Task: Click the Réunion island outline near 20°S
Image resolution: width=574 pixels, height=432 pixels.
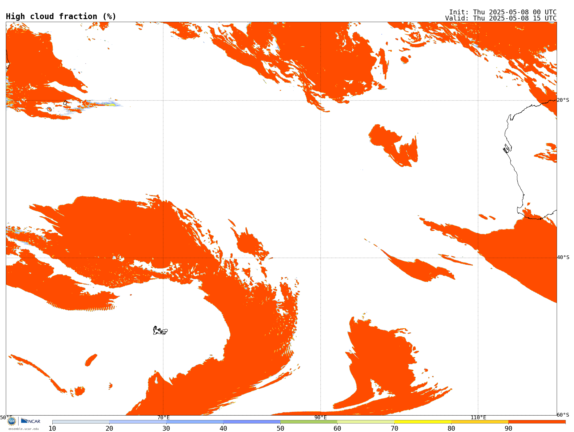Action: click(49, 109)
